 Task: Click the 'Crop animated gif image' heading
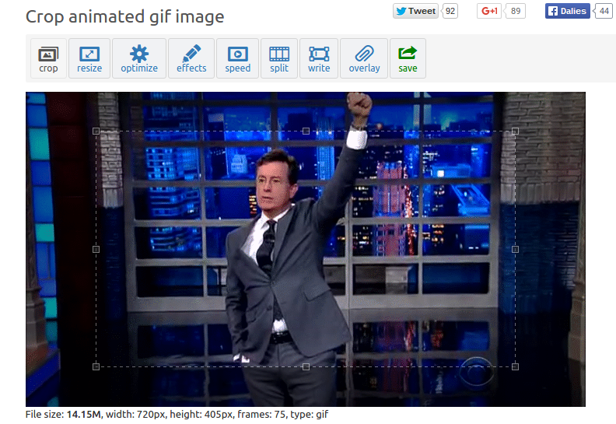[125, 17]
